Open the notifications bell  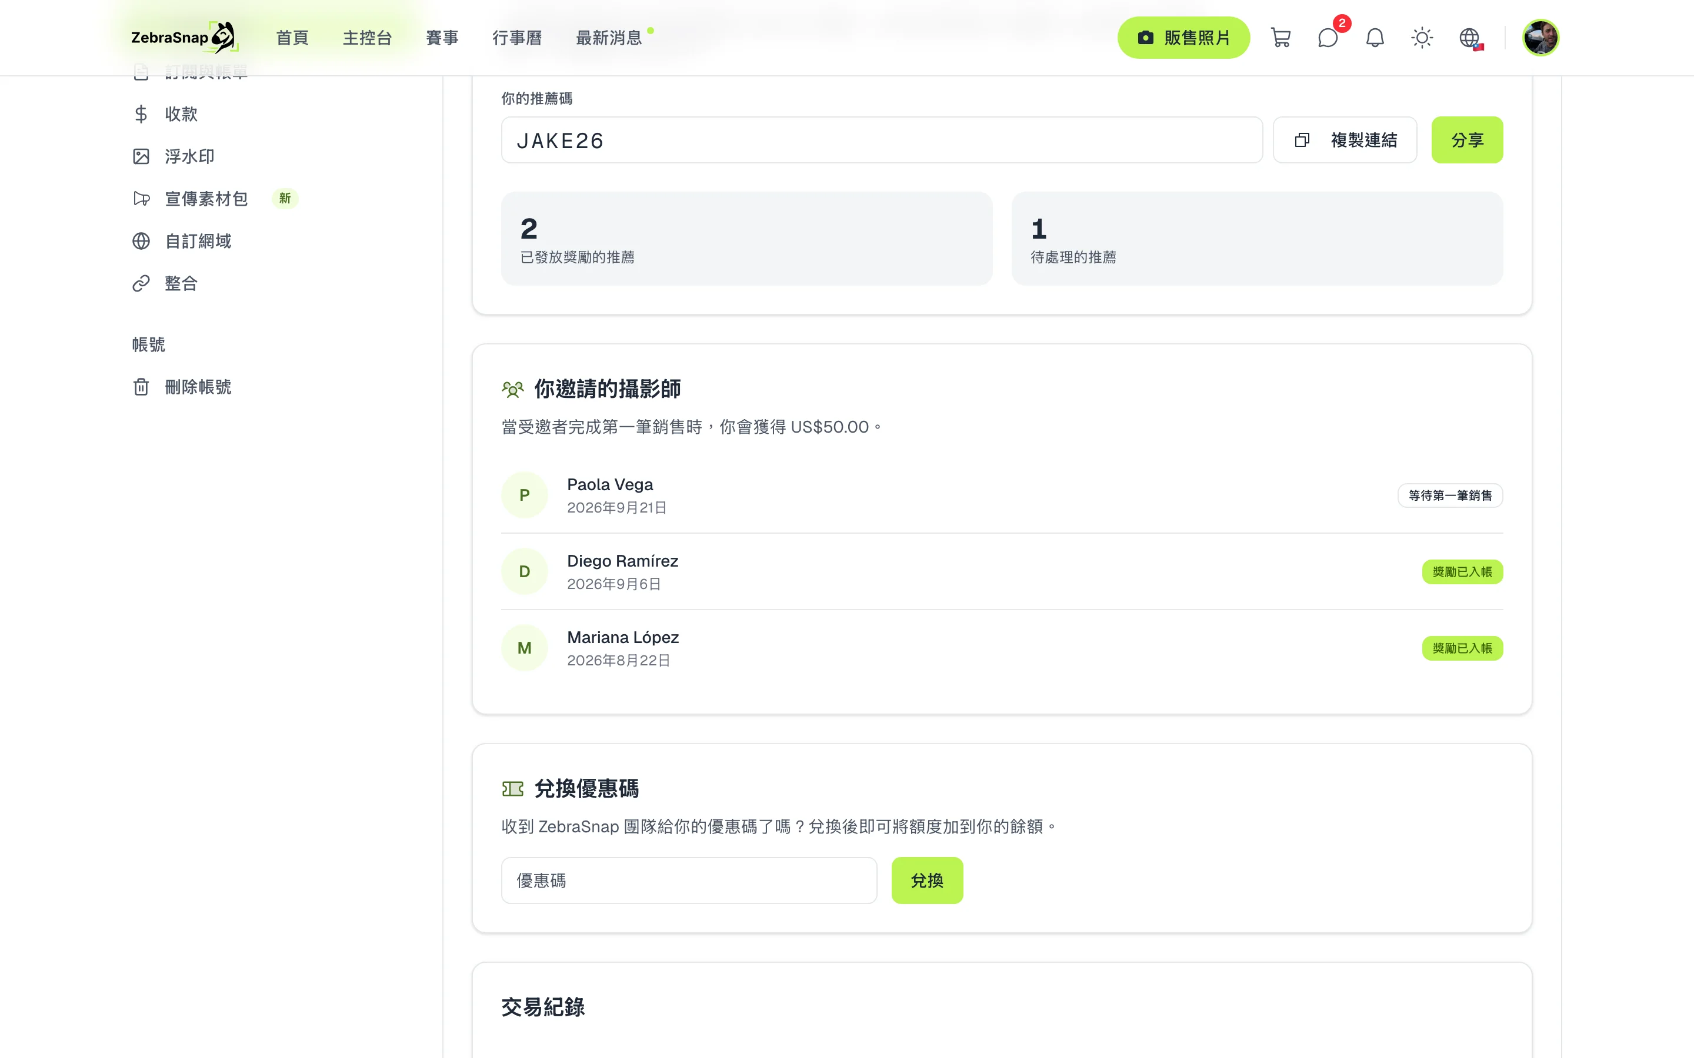[1375, 38]
